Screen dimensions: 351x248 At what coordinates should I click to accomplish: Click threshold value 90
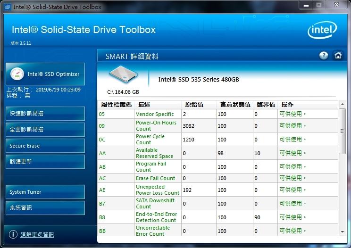coord(257,217)
